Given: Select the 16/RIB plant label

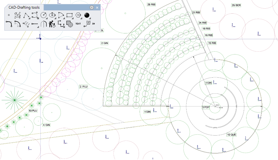Looking at the screenshot, I should 208,35.
